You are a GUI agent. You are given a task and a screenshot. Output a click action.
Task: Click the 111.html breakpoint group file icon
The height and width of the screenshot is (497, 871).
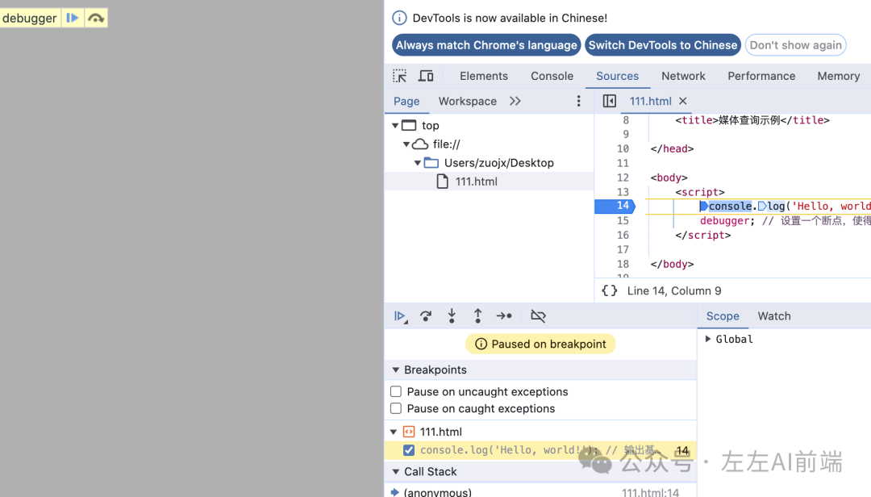pos(409,432)
